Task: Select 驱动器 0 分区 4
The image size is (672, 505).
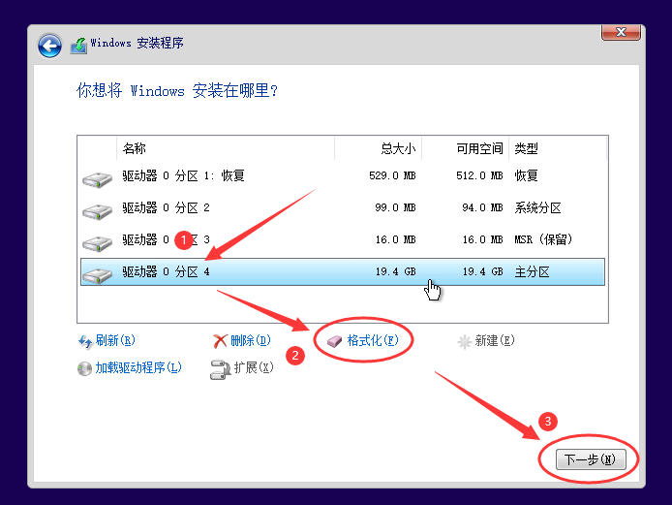Action: 343,271
